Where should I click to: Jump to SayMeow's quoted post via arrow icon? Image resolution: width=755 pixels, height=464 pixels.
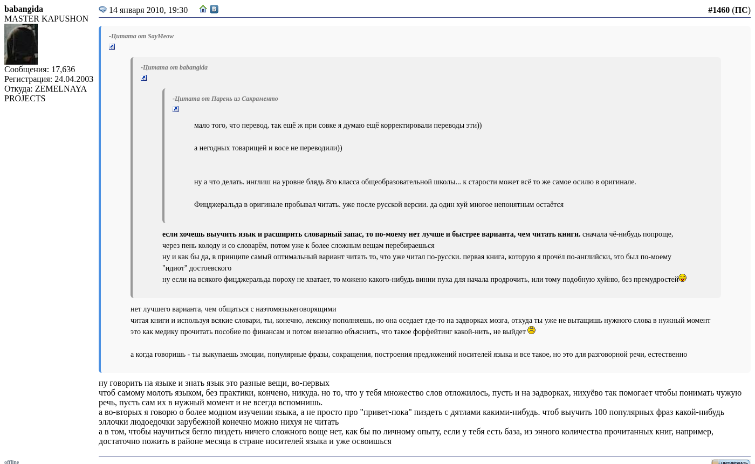[x=112, y=47]
